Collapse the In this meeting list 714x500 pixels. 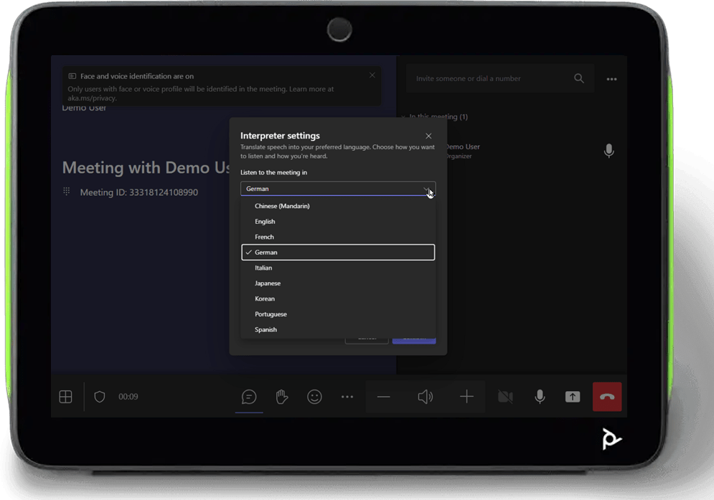pos(406,117)
